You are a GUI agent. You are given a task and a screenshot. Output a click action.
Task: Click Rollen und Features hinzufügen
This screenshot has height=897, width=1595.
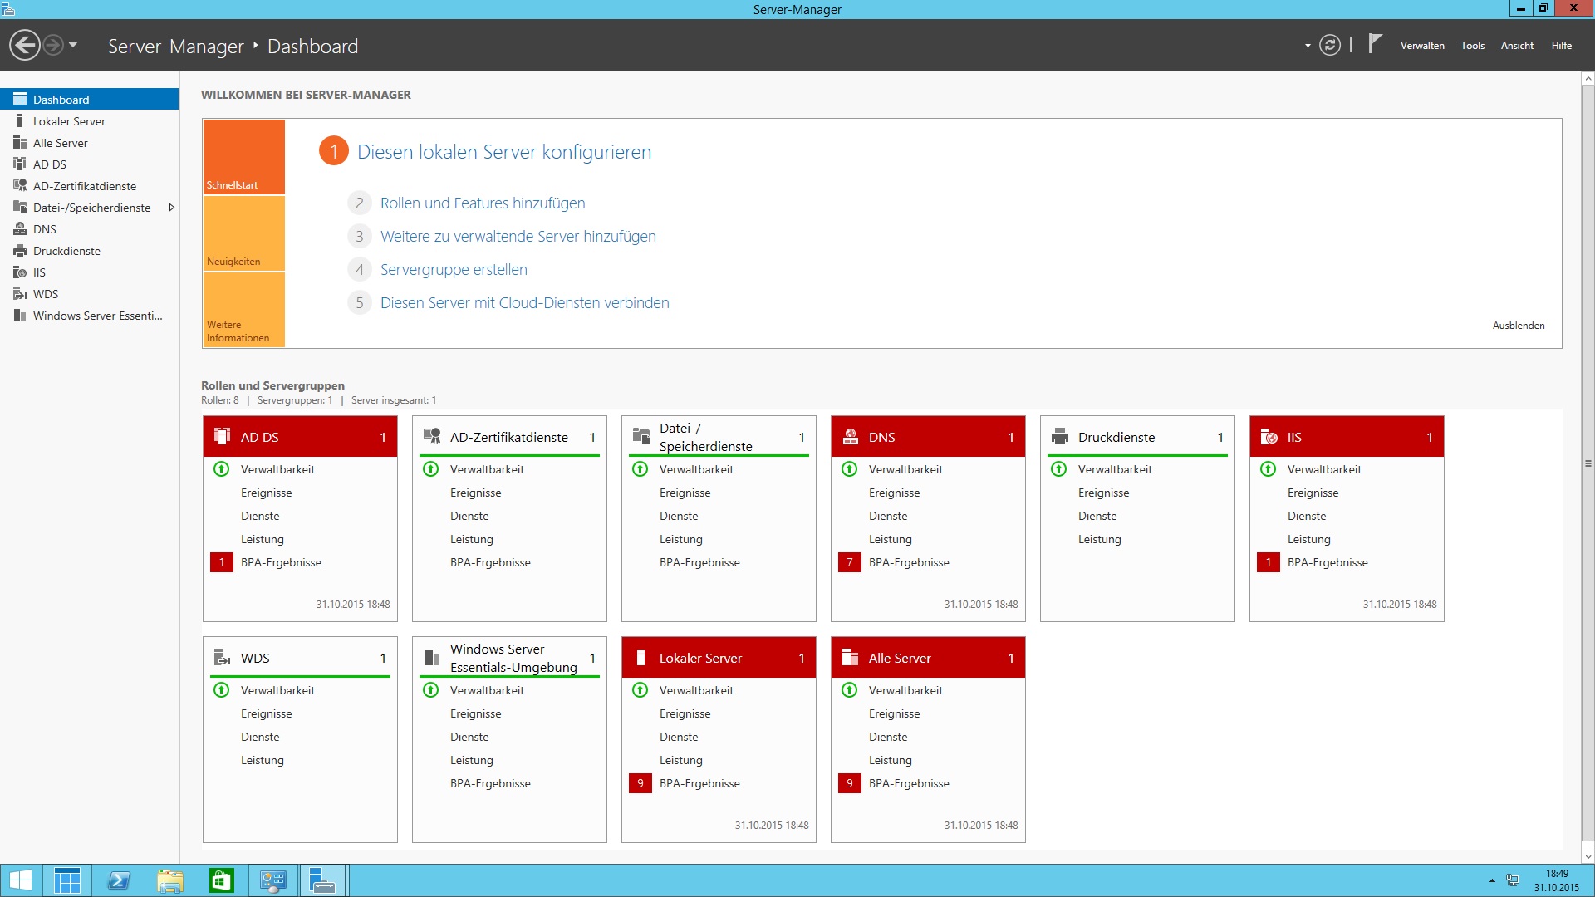coord(483,203)
